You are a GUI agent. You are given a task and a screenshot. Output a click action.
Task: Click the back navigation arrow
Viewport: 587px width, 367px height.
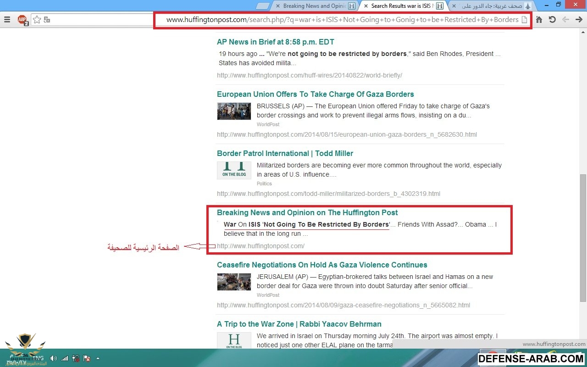(566, 20)
